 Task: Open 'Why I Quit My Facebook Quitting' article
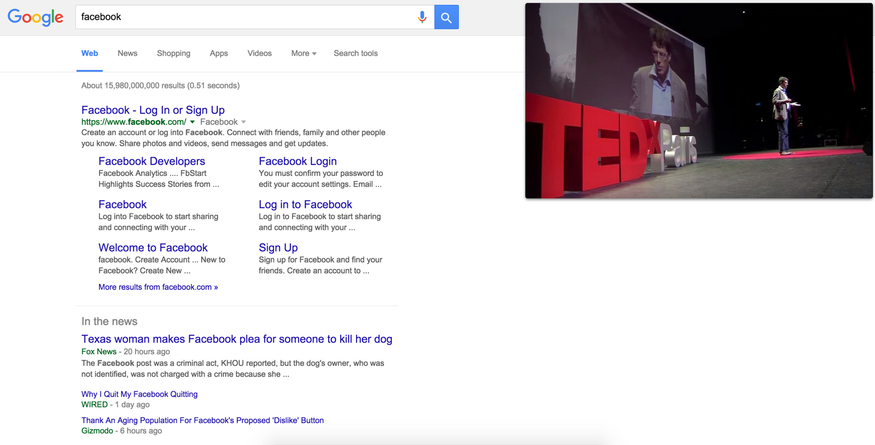[x=139, y=394]
